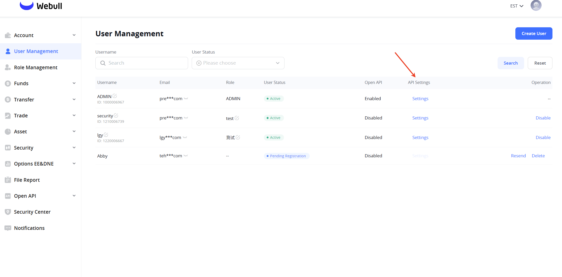Click the edit icon beside security username

pyautogui.click(x=116, y=115)
